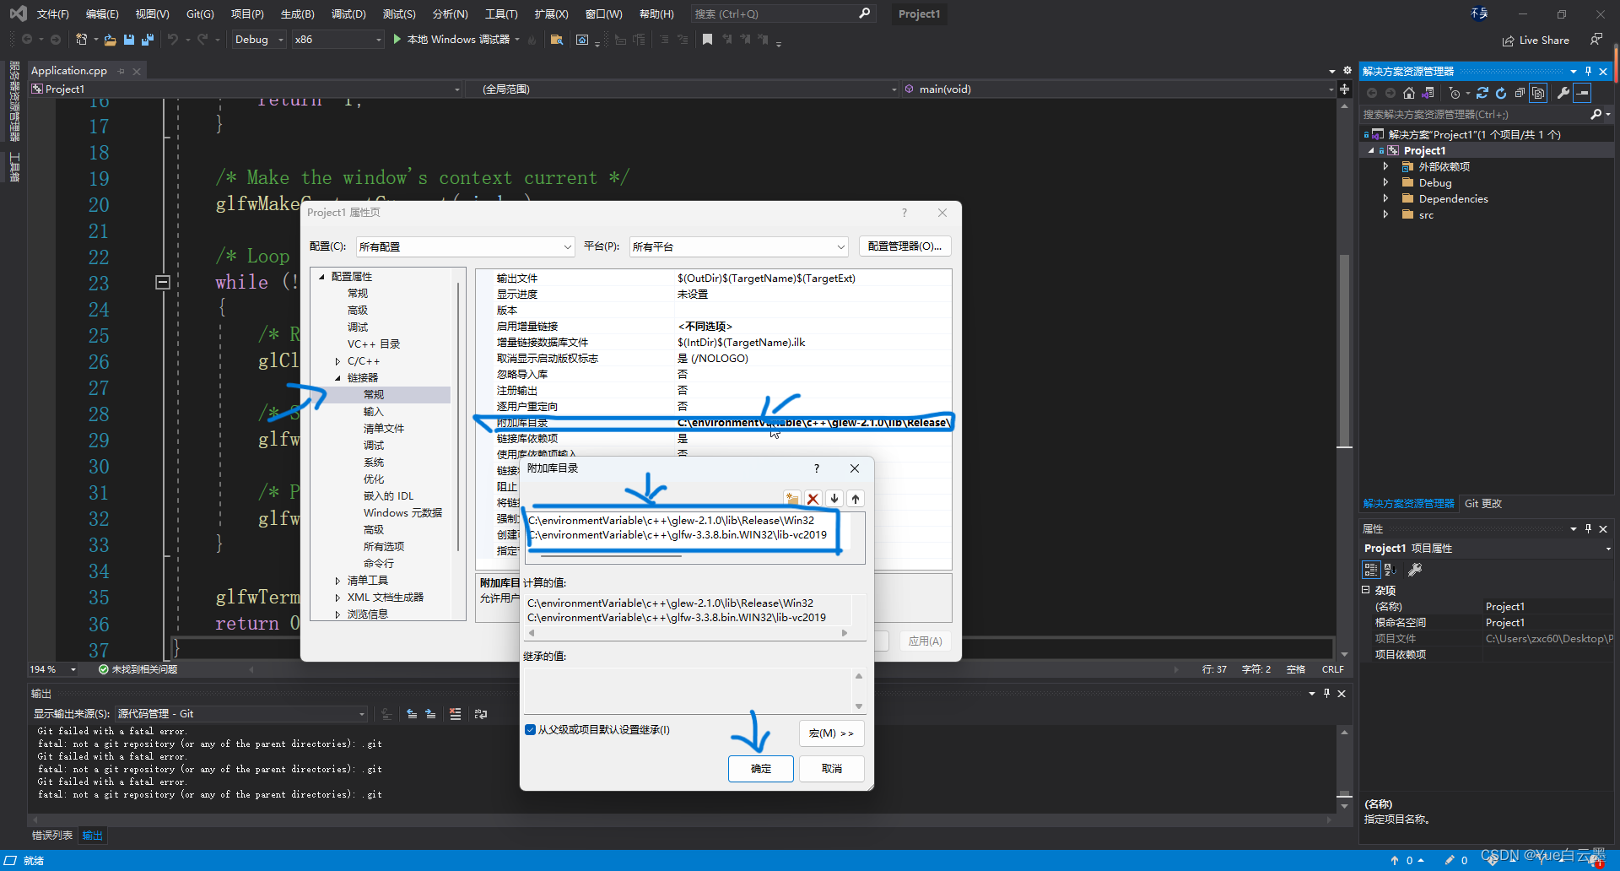The height and width of the screenshot is (871, 1620).
Task: Click Collapse All icon in Solution Explorer
Action: [x=1520, y=93]
